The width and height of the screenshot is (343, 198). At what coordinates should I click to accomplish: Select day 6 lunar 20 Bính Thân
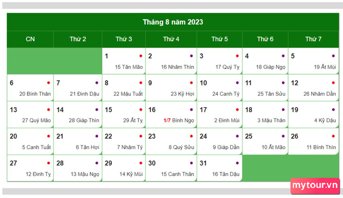point(30,88)
